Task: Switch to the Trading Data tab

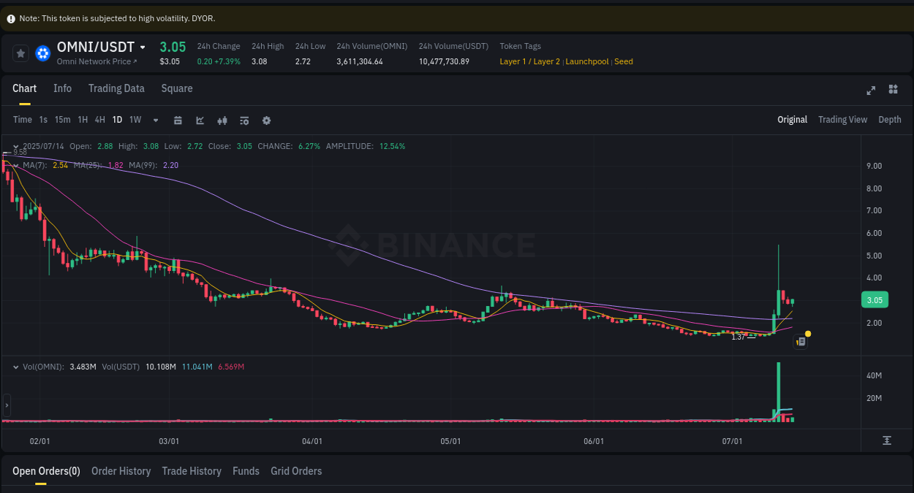Action: tap(116, 88)
